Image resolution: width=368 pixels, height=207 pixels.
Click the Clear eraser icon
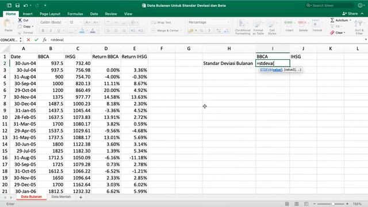pos(332,33)
